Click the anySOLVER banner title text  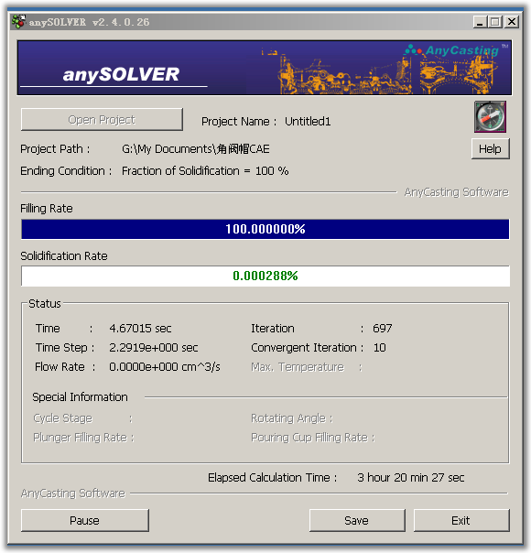click(121, 74)
